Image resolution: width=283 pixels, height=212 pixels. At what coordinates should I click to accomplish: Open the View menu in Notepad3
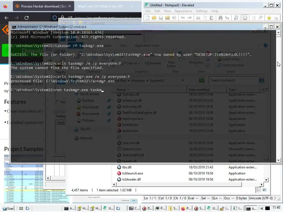(x=167, y=11)
